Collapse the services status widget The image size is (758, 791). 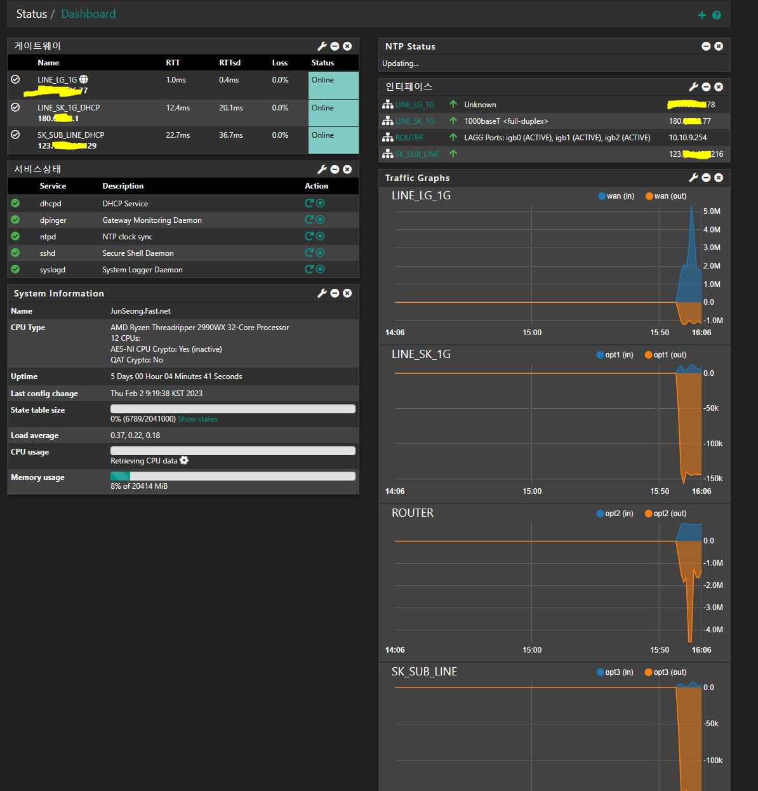(335, 169)
